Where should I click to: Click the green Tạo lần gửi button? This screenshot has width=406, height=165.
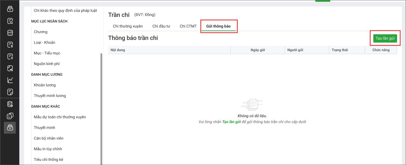385,38
